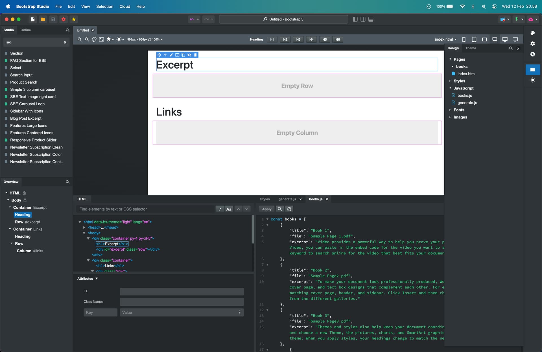
Task: Rotate the device orientation
Action: pyautogui.click(x=94, y=40)
